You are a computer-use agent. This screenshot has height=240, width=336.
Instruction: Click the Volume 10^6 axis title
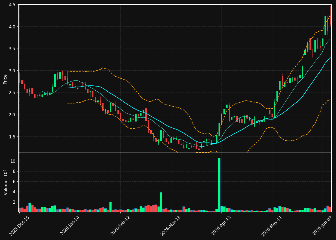[5, 182]
